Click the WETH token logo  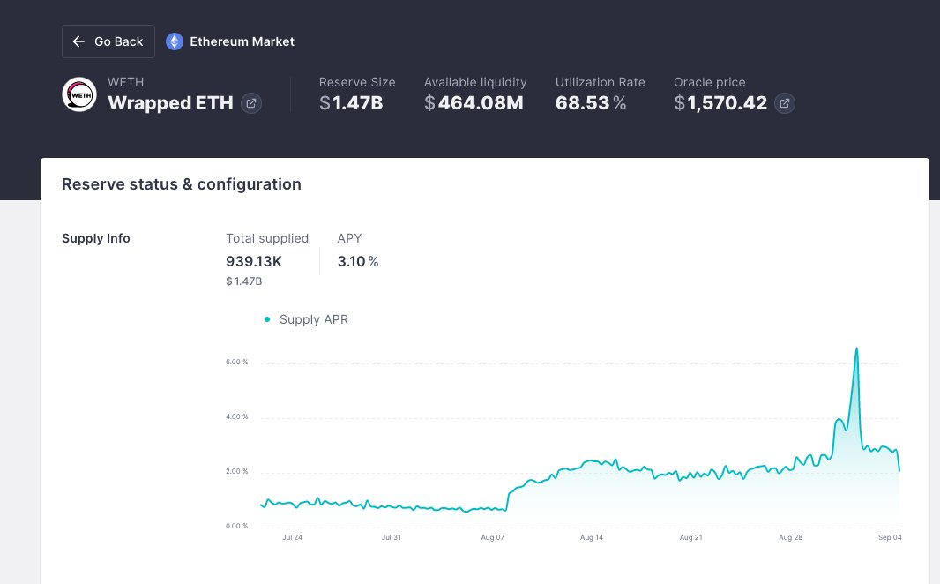[79, 94]
